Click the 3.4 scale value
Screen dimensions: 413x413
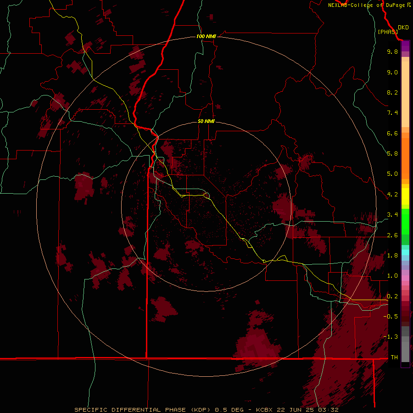[x=392, y=215]
